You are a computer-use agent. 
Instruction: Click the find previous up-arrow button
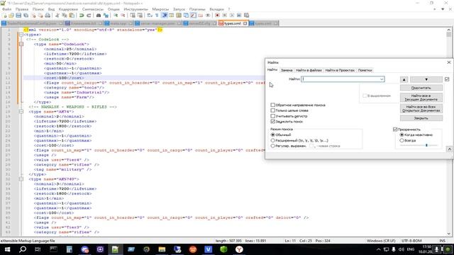pos(404,79)
